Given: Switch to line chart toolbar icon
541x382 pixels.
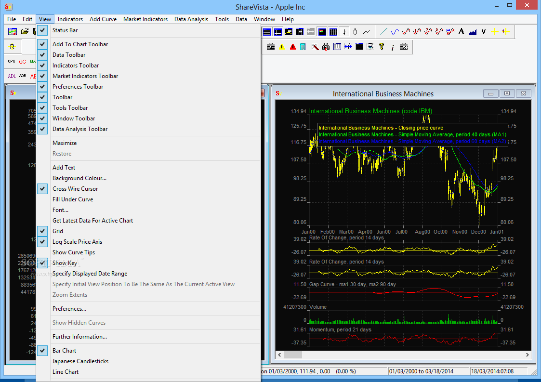Looking at the screenshot, I should click(367, 32).
